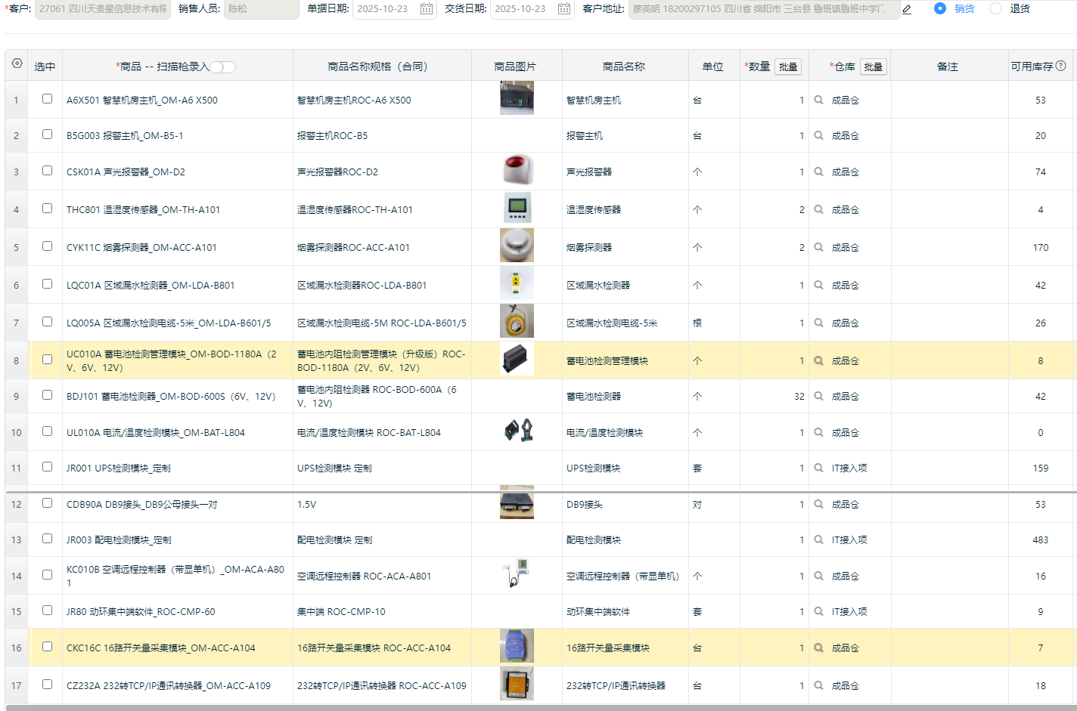This screenshot has width=1077, height=711.
Task: Click the 批量 button beside 数量
Action: click(788, 67)
